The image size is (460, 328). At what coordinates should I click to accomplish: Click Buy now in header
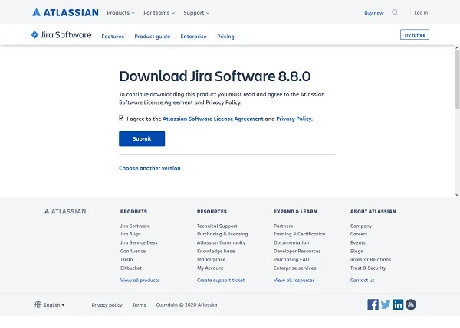(374, 13)
